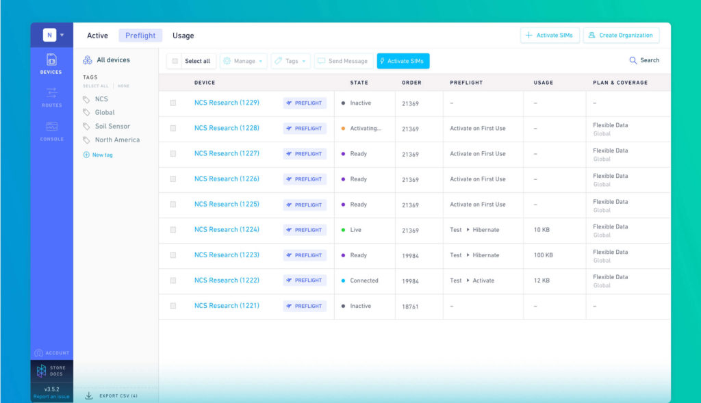Click the Create Organization button
This screenshot has height=403, width=701.
click(x=621, y=36)
